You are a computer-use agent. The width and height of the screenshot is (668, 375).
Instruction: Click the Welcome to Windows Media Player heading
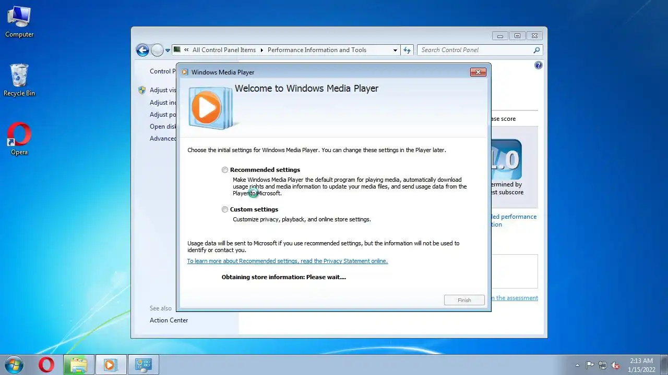click(x=306, y=89)
